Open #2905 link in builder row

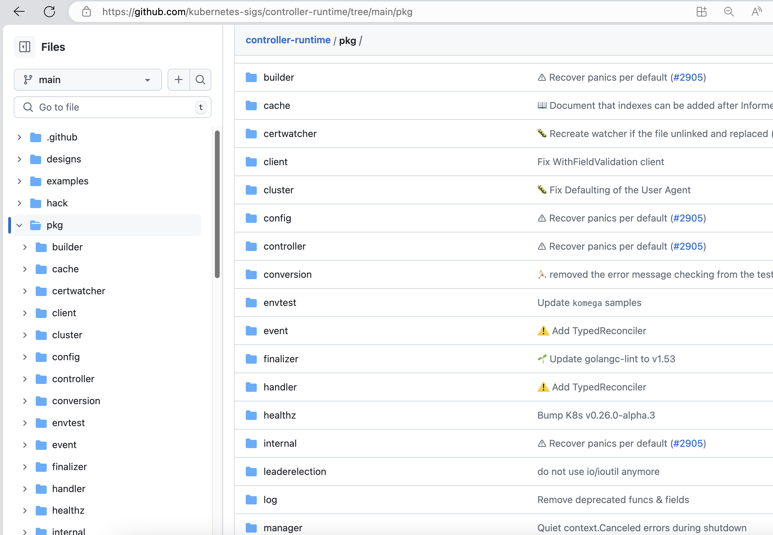pyautogui.click(x=688, y=78)
